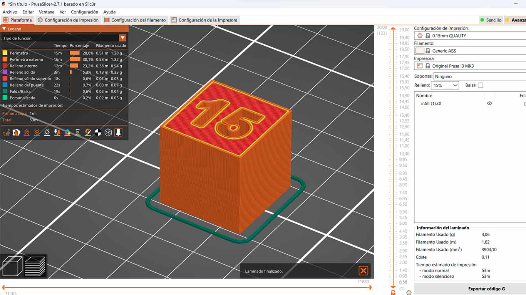Viewport: 526px width, 295px height.
Task: Toggle Color changes icon
Action: pos(67,133)
